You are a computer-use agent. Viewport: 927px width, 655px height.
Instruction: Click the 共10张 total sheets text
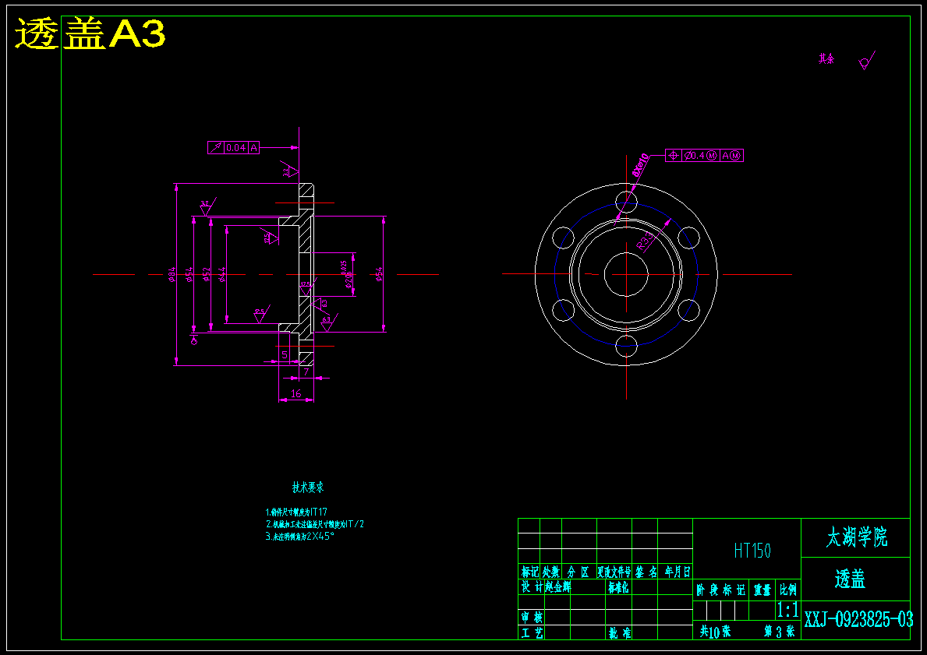click(716, 632)
